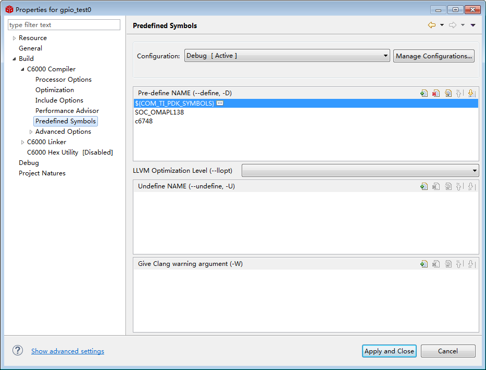The height and width of the screenshot is (370, 486).
Task: Expand Advanced Options in the tree
Action: 31,132
